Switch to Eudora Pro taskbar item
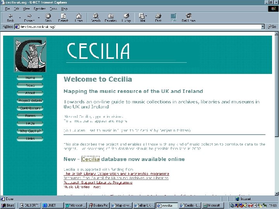The width and height of the screenshot is (279, 209). click(98, 206)
